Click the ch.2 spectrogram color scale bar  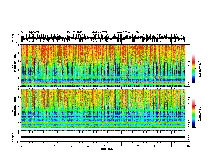(194, 113)
